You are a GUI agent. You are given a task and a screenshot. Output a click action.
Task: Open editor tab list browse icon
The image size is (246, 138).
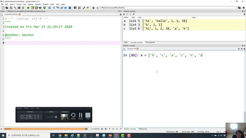[x=2, y=15]
